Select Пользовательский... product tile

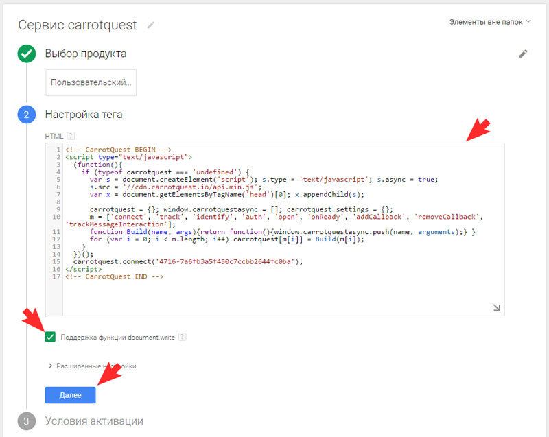91,82
